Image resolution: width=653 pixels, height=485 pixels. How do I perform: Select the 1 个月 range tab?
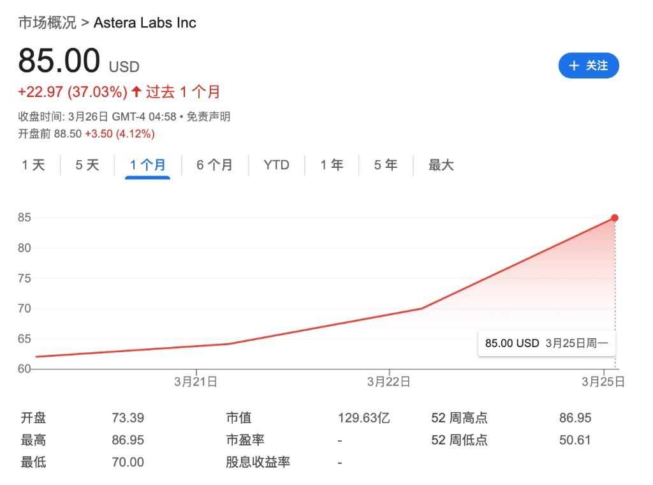tap(147, 165)
